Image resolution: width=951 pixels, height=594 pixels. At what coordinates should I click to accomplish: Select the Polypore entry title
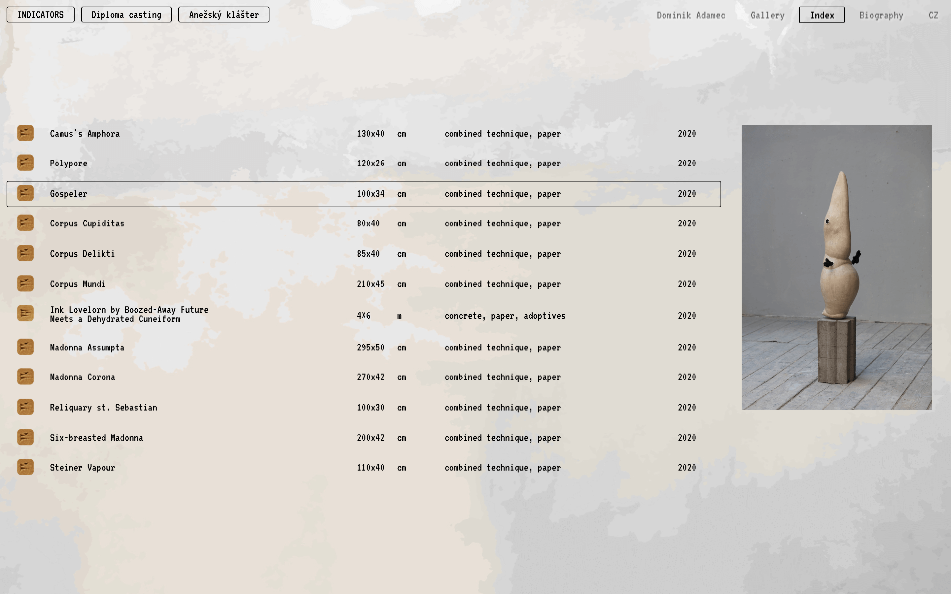pos(69,163)
